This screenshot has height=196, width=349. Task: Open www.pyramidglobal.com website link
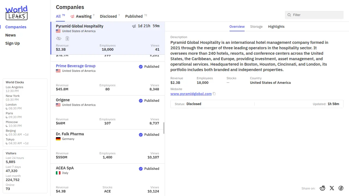pyautogui.click(x=191, y=94)
